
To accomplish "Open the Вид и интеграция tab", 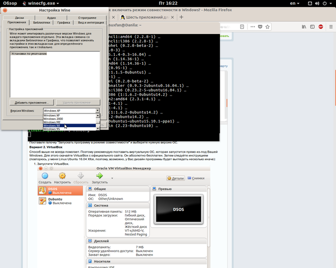I will [x=91, y=22].
